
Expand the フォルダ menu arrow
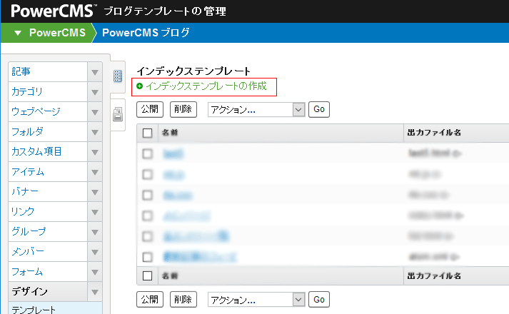coord(95,132)
